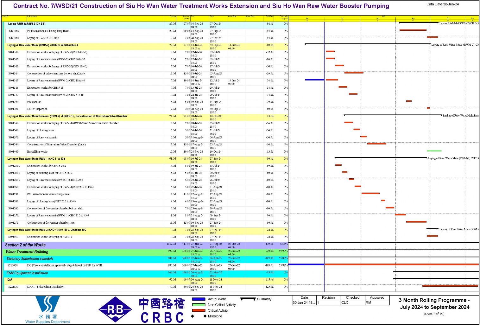This screenshot has width=480, height=325.
Task: Click the red Gantt bar for DAF 1-4 Flocculator installation
Action: tap(450, 286)
